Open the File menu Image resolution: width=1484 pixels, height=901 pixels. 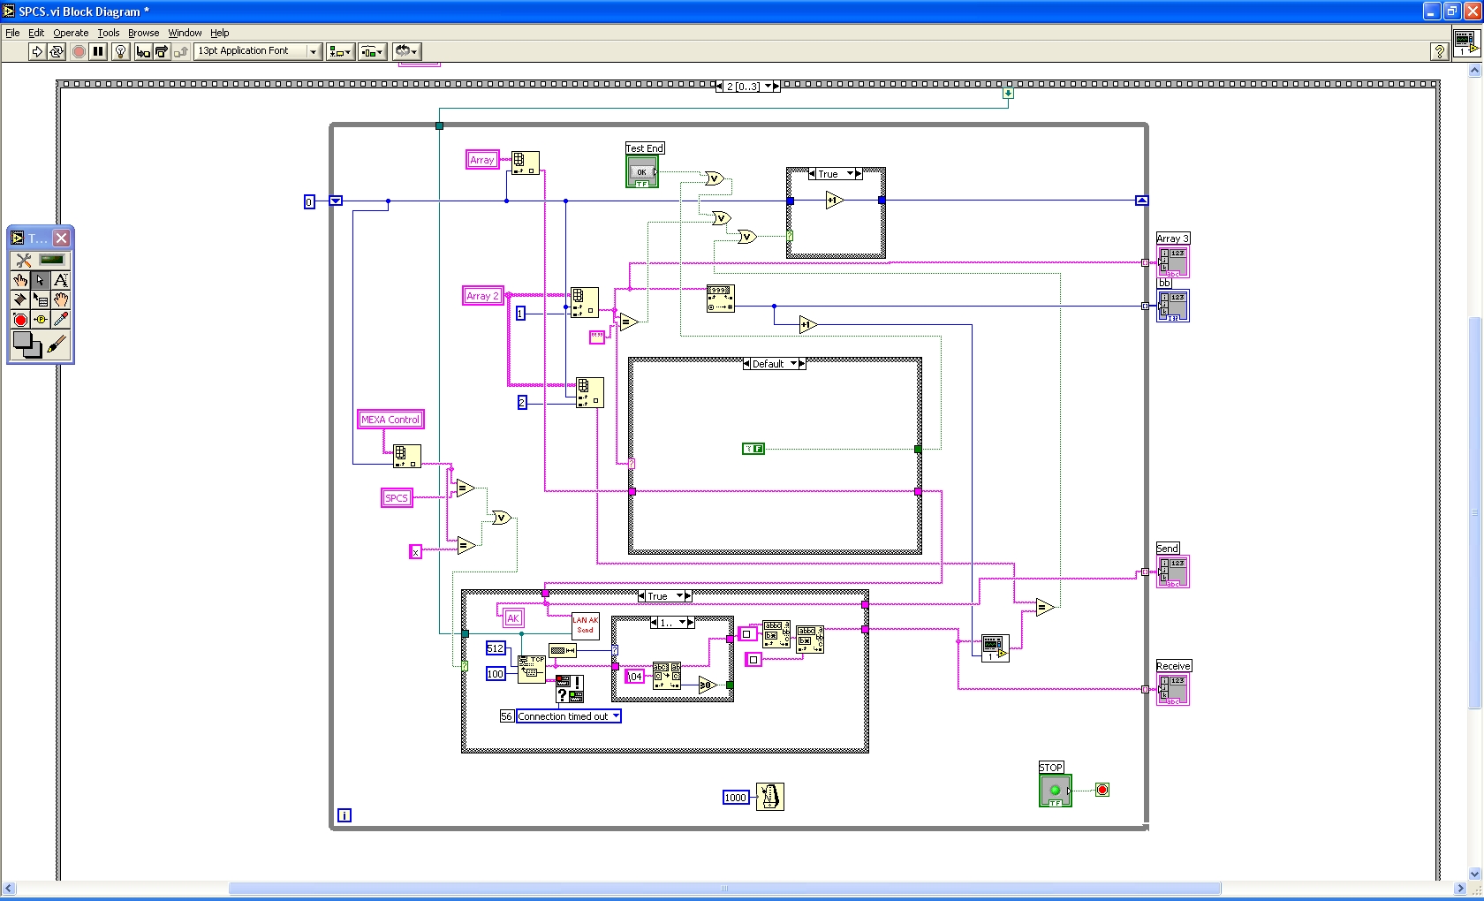[x=12, y=33]
